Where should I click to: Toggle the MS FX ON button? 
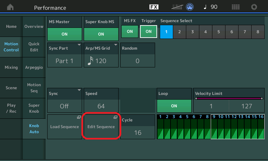[x=130, y=32]
